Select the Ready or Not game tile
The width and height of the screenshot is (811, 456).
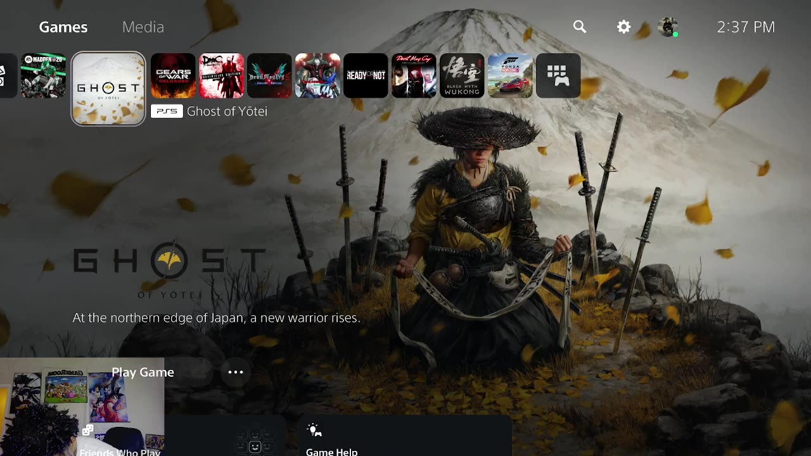366,75
